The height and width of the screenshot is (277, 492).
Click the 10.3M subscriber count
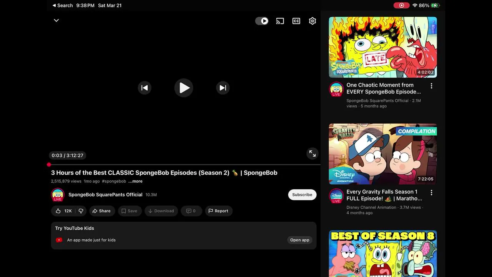coord(151,195)
